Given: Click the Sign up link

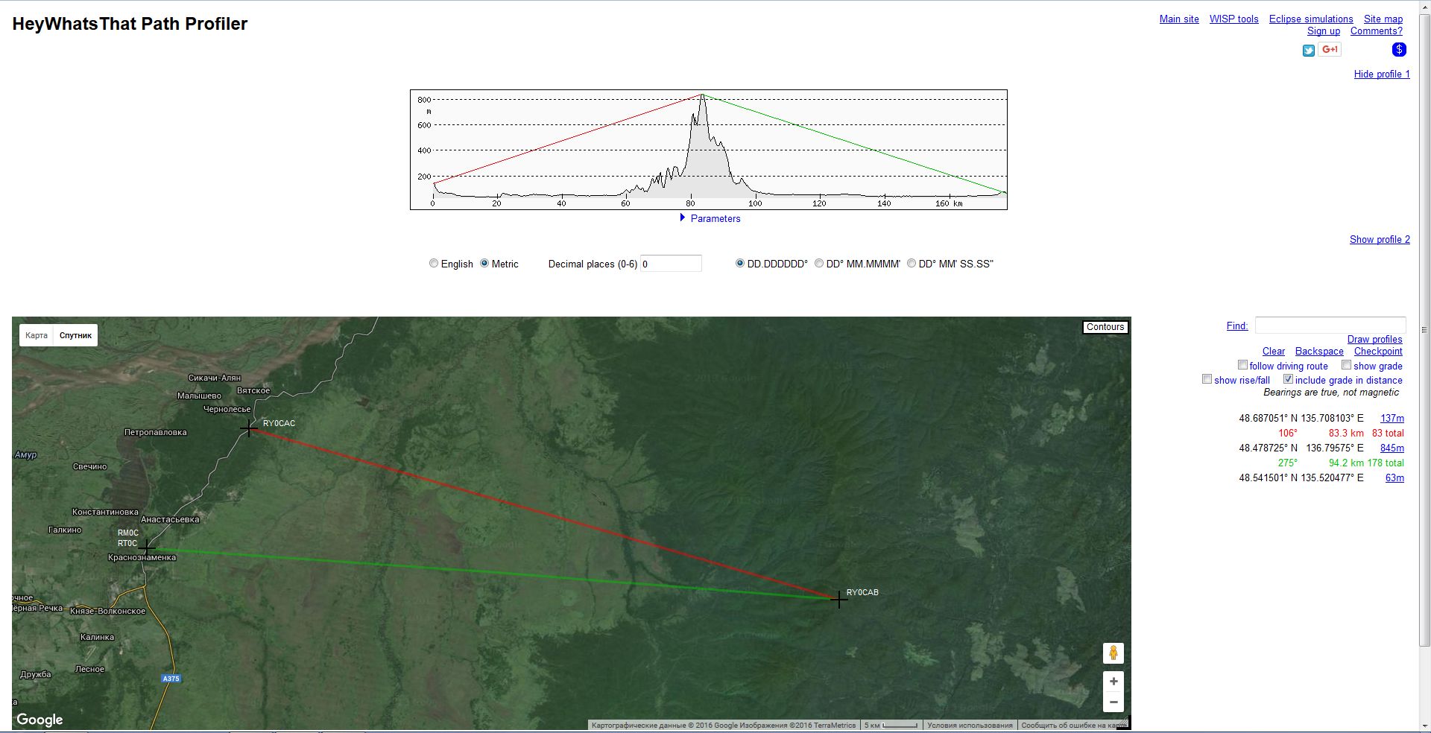Looking at the screenshot, I should [x=1324, y=31].
